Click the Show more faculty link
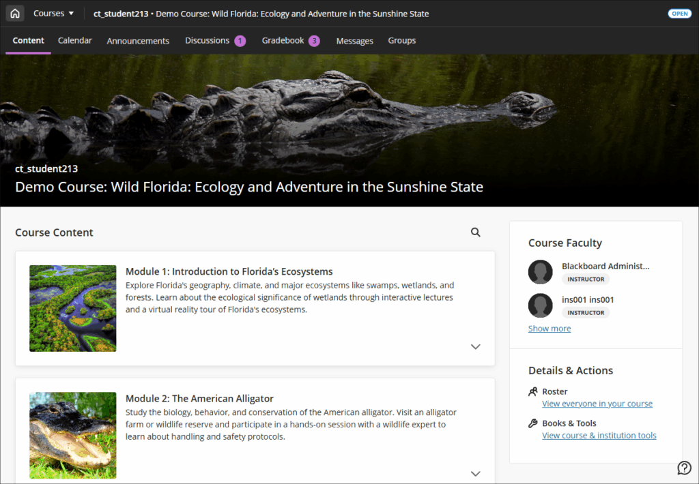699x484 pixels. click(x=550, y=329)
